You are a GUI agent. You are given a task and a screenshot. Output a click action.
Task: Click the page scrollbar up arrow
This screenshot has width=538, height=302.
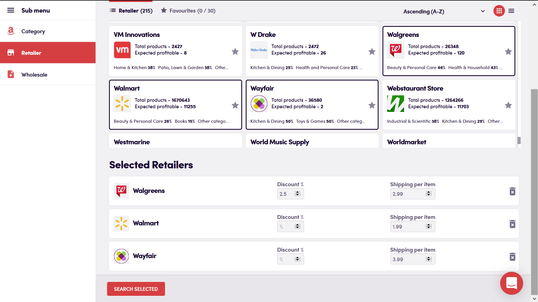click(534, 4)
